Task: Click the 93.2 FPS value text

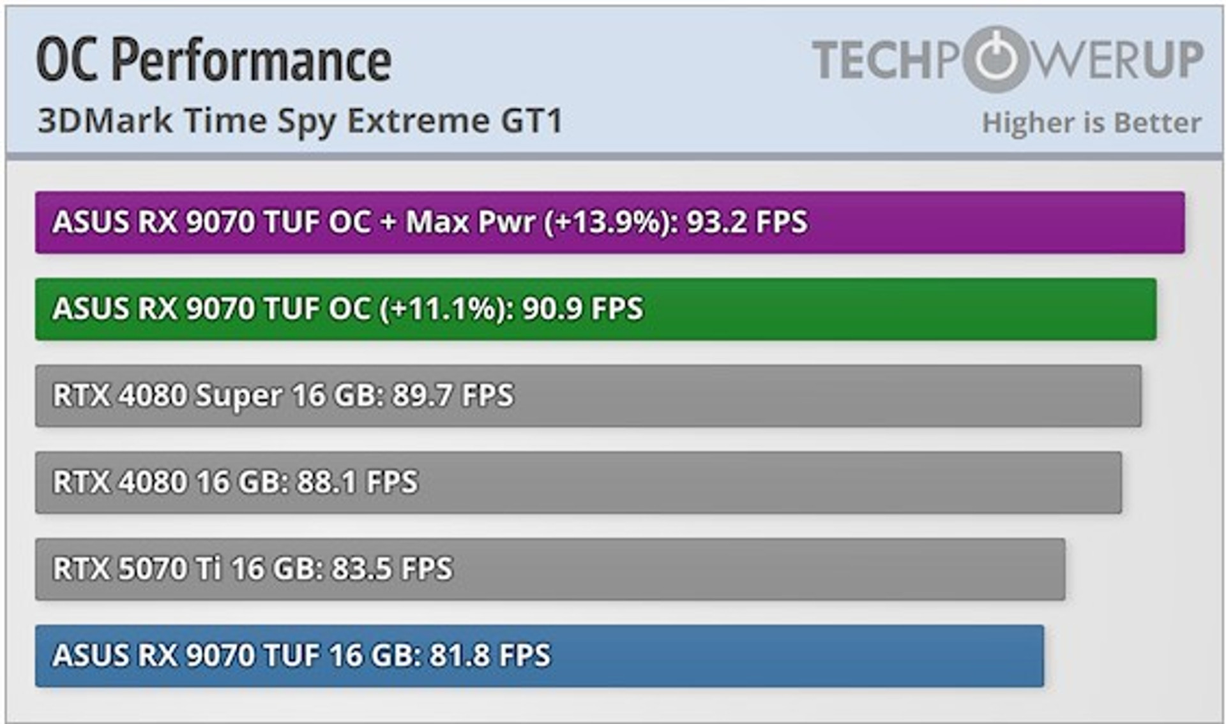Action: pos(747,222)
